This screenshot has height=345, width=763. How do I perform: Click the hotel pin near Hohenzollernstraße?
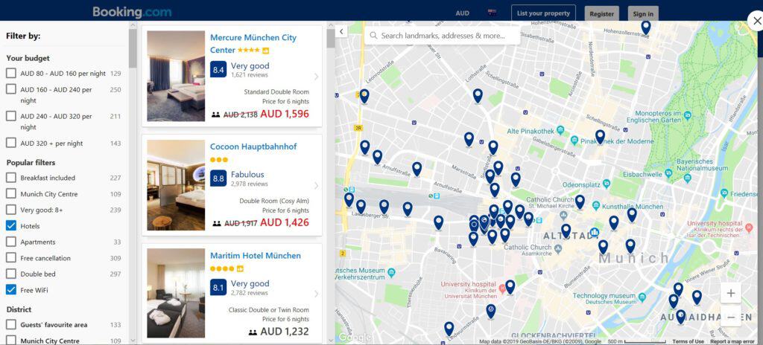pyautogui.click(x=646, y=28)
